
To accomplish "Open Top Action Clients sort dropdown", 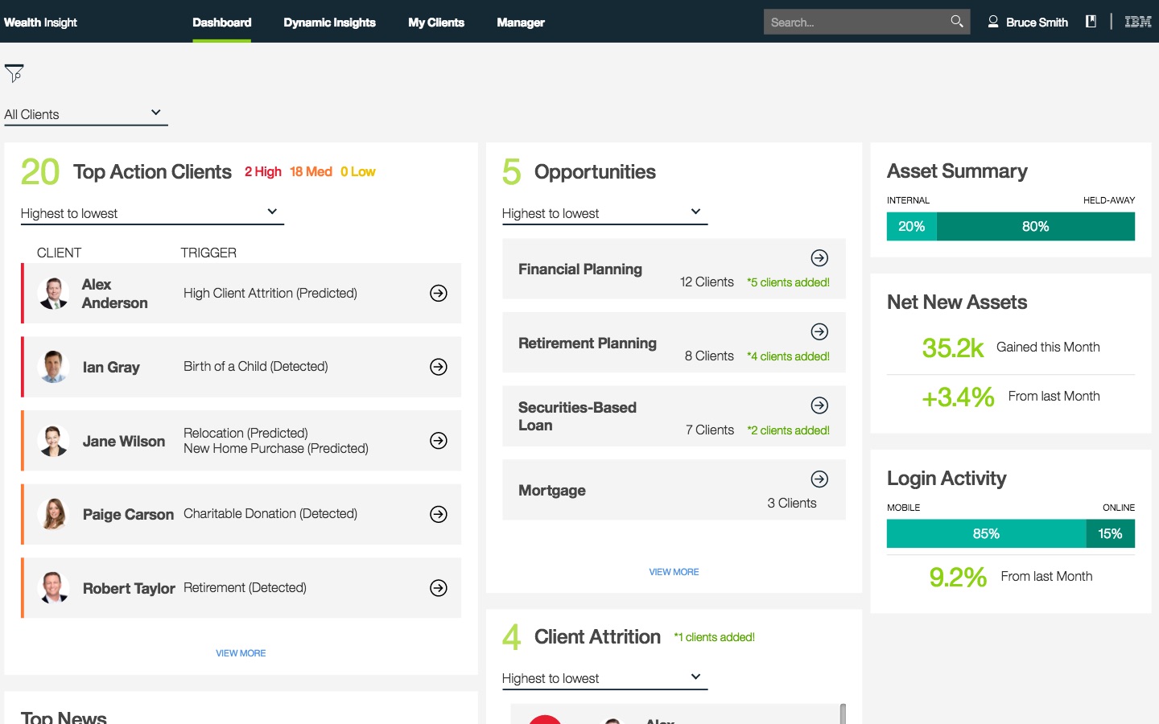I will 152,213.
